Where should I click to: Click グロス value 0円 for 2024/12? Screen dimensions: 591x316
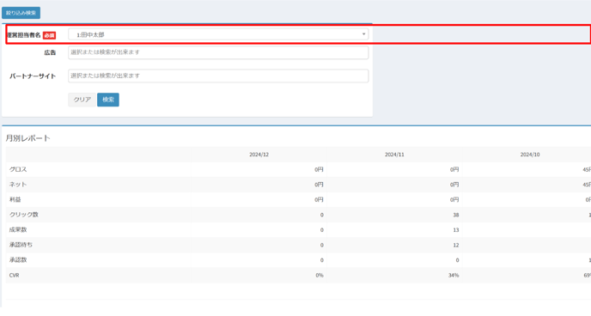coord(319,170)
